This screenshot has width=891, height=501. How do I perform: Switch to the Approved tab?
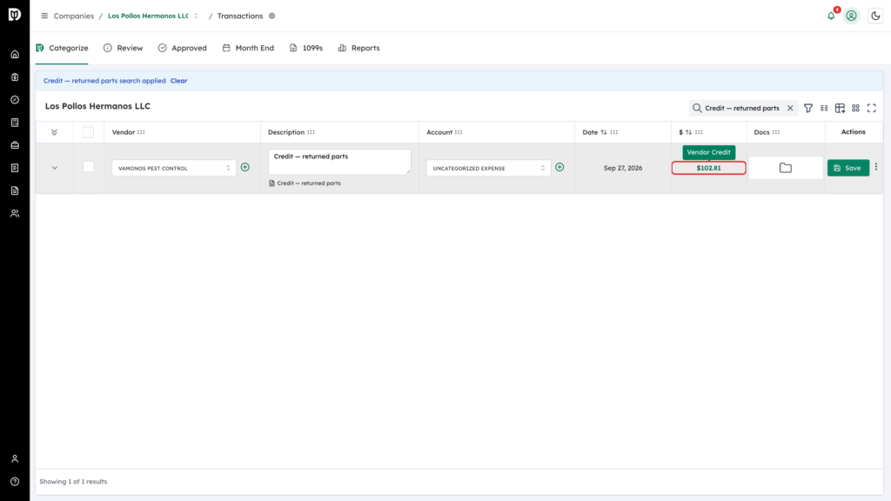(183, 49)
